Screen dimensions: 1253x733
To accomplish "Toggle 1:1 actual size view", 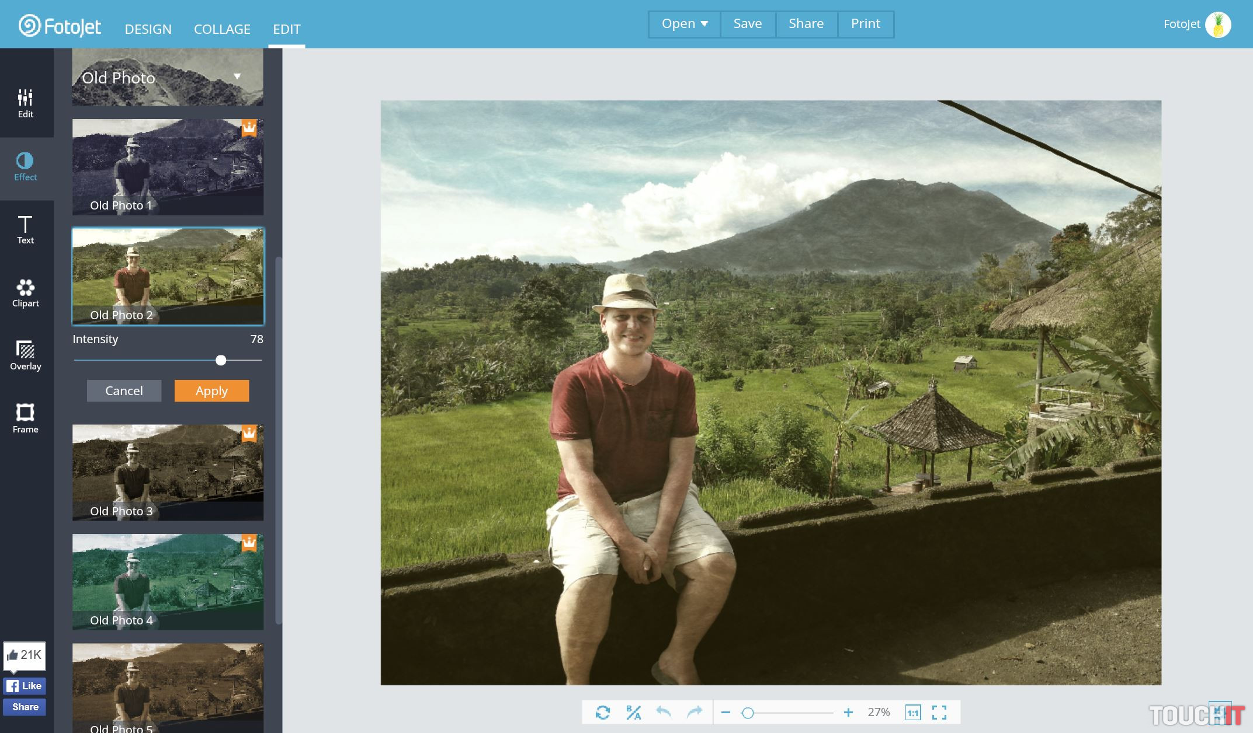I will (912, 712).
